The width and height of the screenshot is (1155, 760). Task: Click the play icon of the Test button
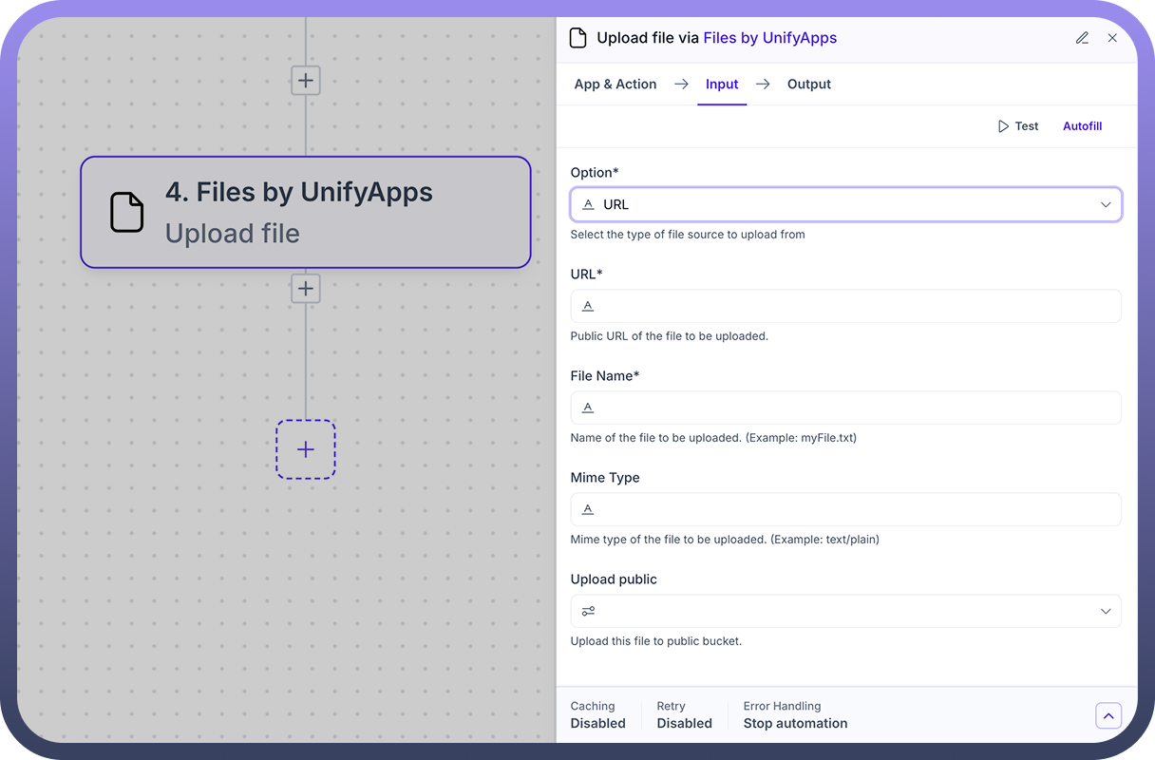[1003, 126]
